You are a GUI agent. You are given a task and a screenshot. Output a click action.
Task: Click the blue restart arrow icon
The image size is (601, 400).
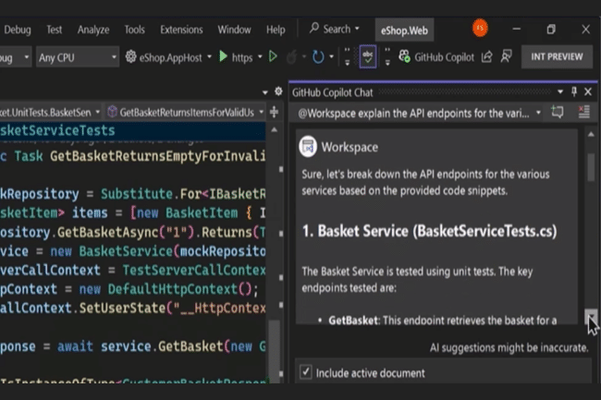coord(318,57)
